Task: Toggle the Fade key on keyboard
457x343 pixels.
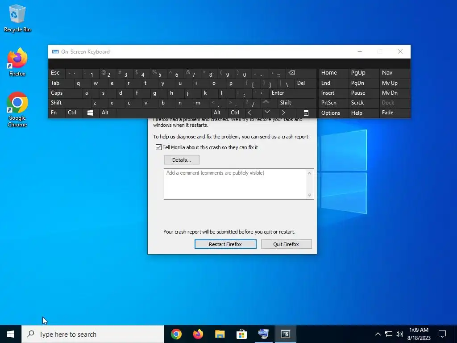Action: pos(395,113)
